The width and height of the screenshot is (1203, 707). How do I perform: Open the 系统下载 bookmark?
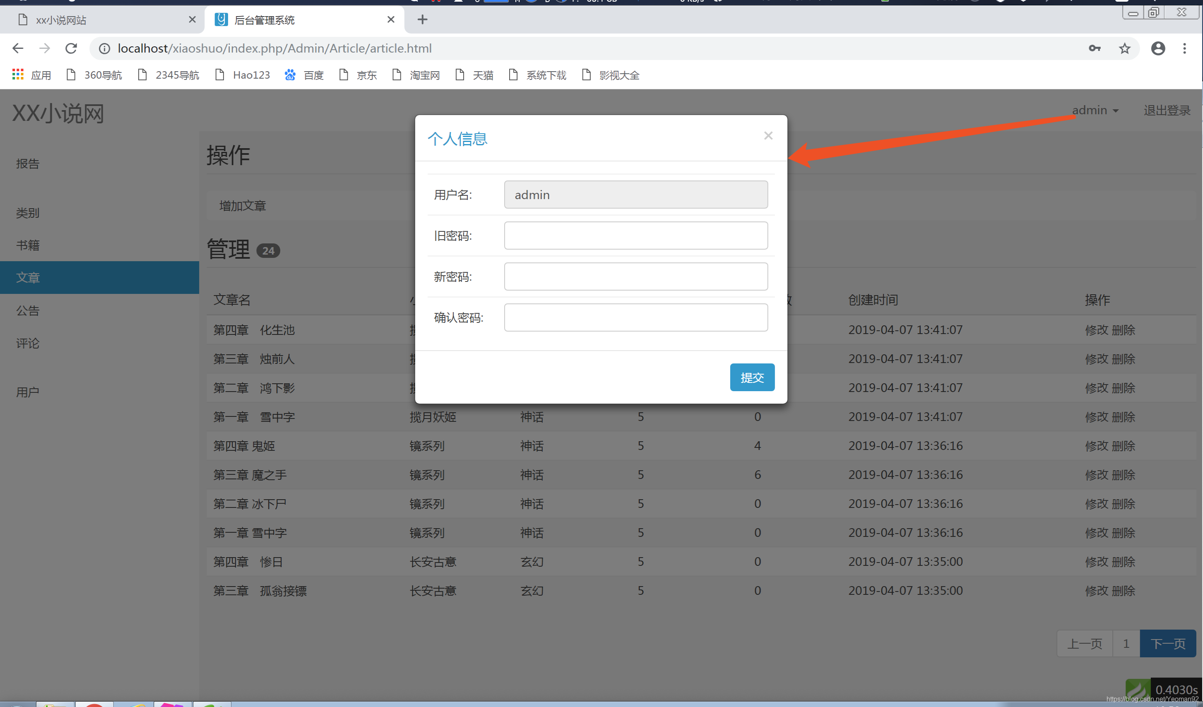537,75
